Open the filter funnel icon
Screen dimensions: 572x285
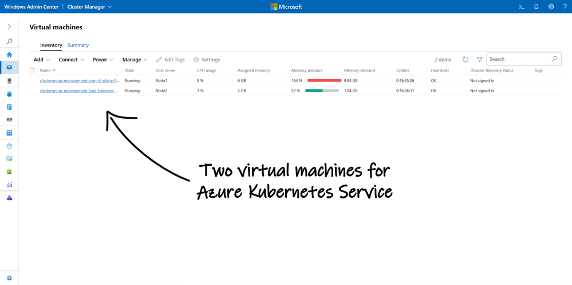click(x=480, y=59)
